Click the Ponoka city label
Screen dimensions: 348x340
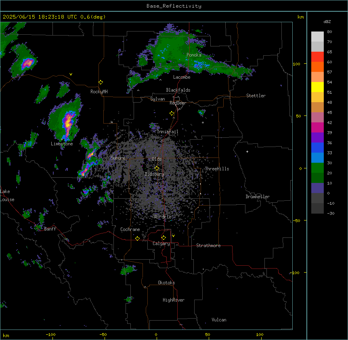[x=194, y=55]
